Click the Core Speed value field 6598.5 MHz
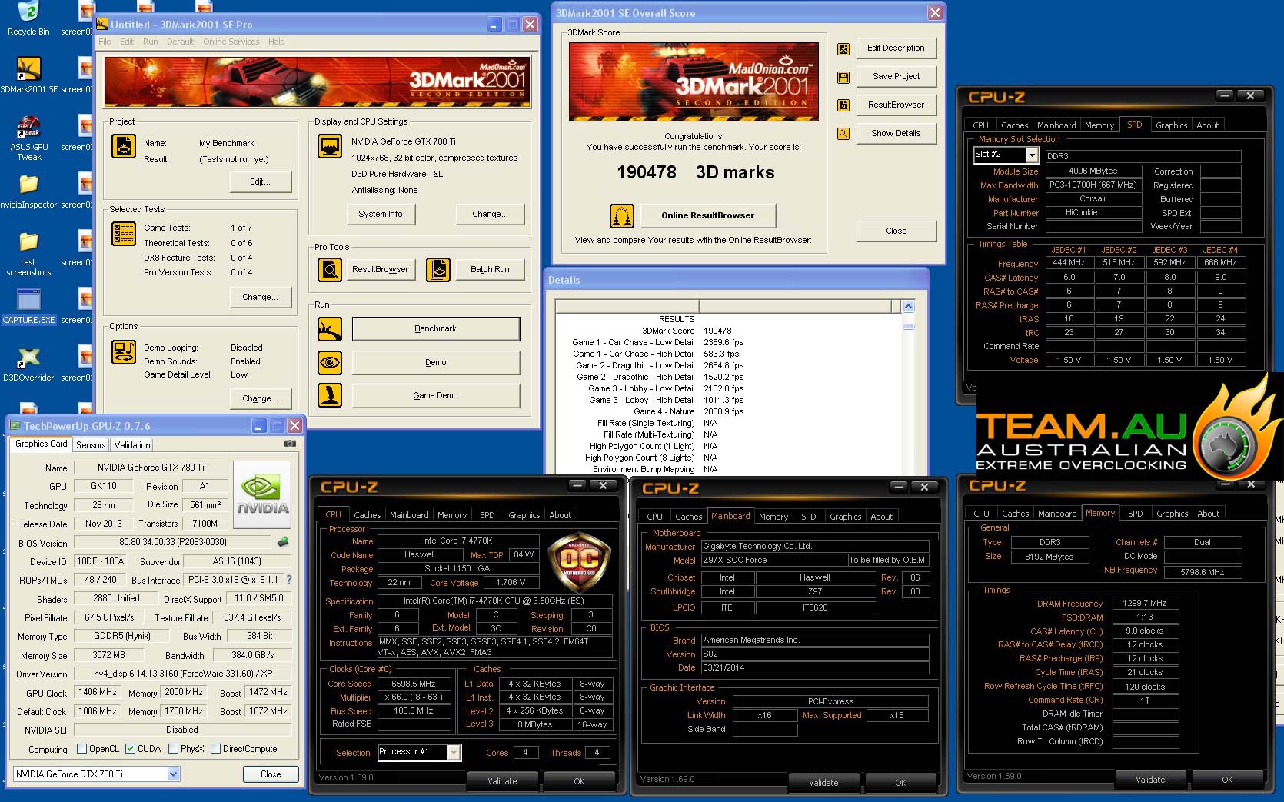The width and height of the screenshot is (1284, 802). coord(414,684)
